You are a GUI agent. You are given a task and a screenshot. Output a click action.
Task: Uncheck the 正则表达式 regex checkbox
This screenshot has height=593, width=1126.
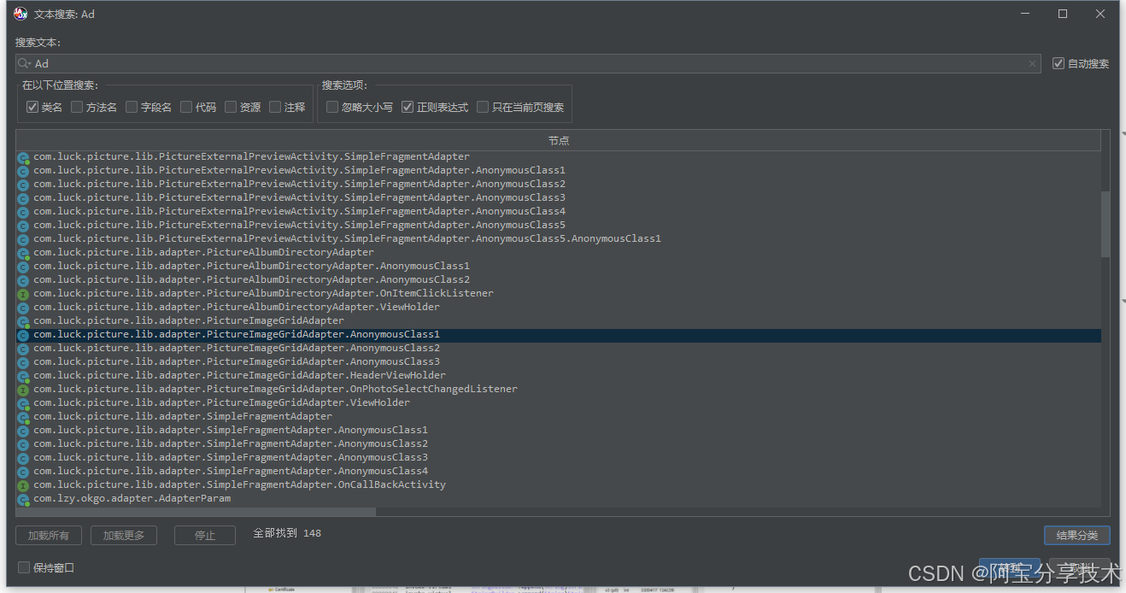coord(408,107)
